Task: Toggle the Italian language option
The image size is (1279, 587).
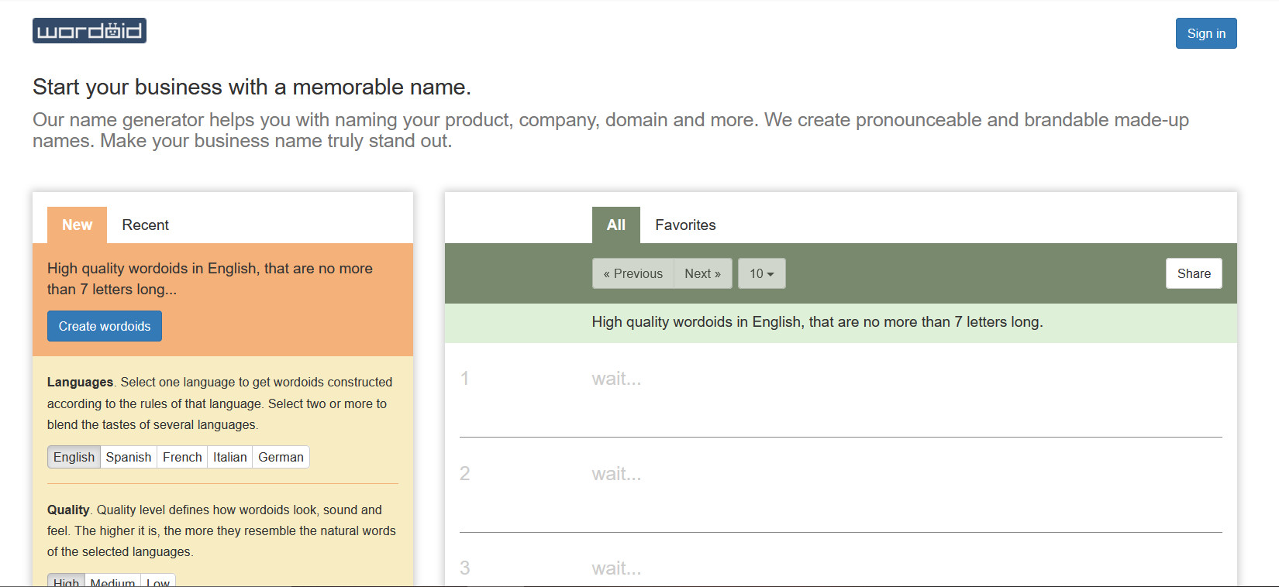Action: pos(230,457)
